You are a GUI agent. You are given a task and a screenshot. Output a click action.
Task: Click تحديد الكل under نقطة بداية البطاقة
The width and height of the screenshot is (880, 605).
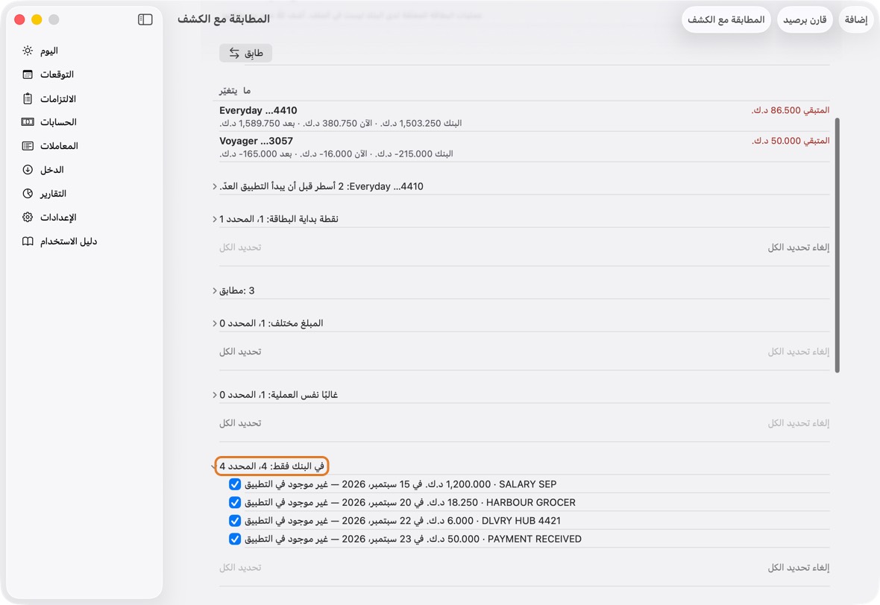tap(240, 247)
